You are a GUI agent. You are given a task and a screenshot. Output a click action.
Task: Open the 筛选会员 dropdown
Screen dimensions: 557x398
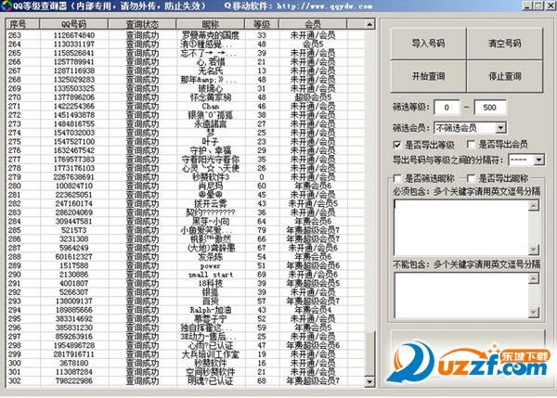click(x=500, y=128)
